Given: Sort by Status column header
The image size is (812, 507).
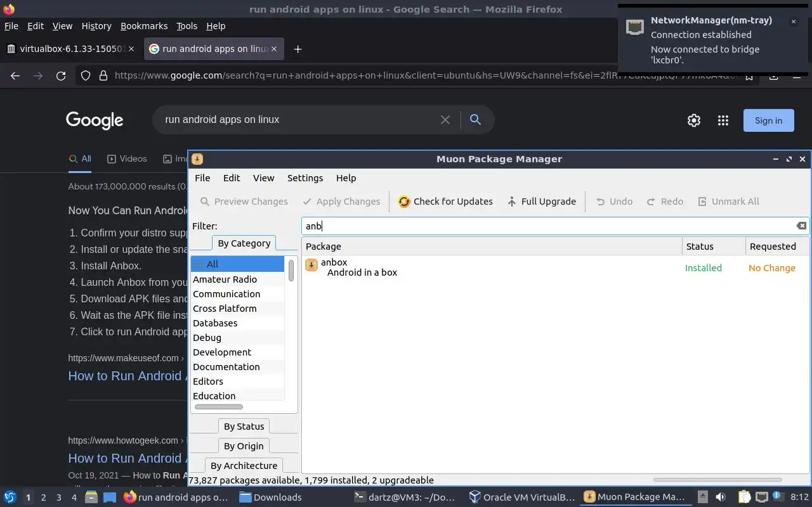Looking at the screenshot, I should point(714,247).
